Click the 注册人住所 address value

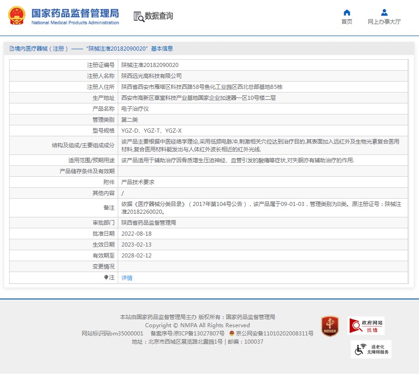pyautogui.click(x=202, y=87)
